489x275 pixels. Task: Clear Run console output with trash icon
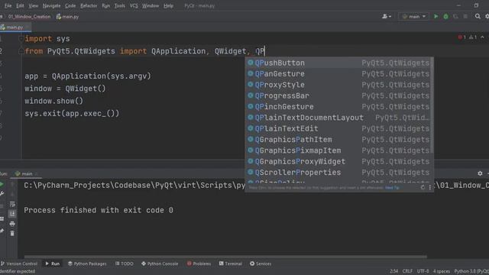pyautogui.click(x=12, y=233)
